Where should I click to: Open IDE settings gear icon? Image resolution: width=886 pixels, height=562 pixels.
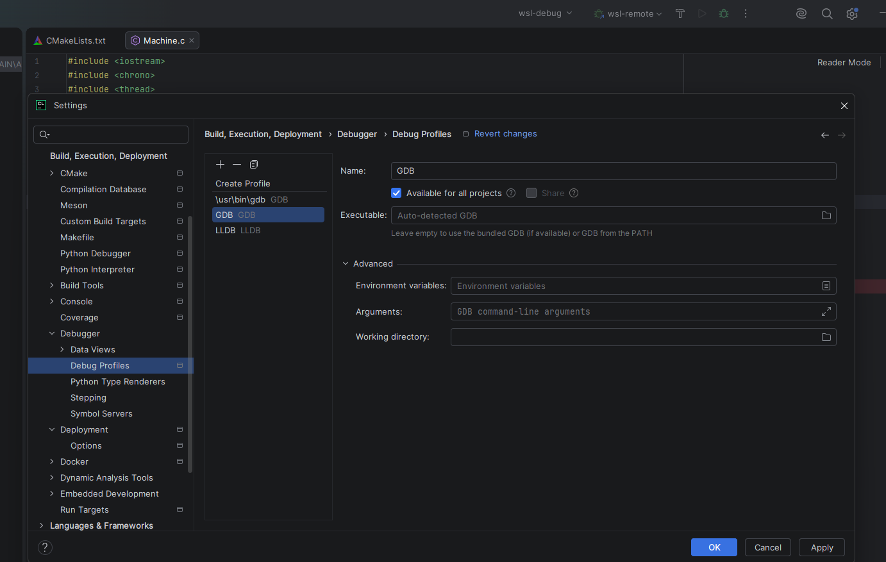[x=852, y=13]
